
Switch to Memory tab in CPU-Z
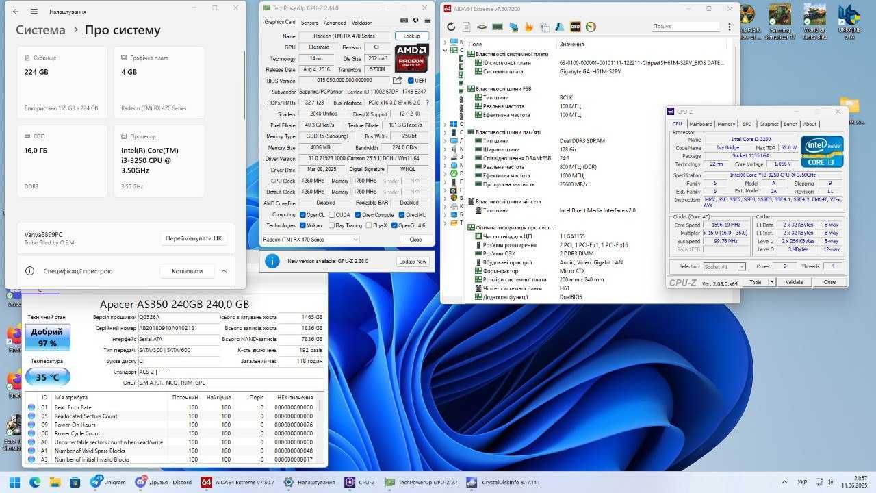coord(726,124)
